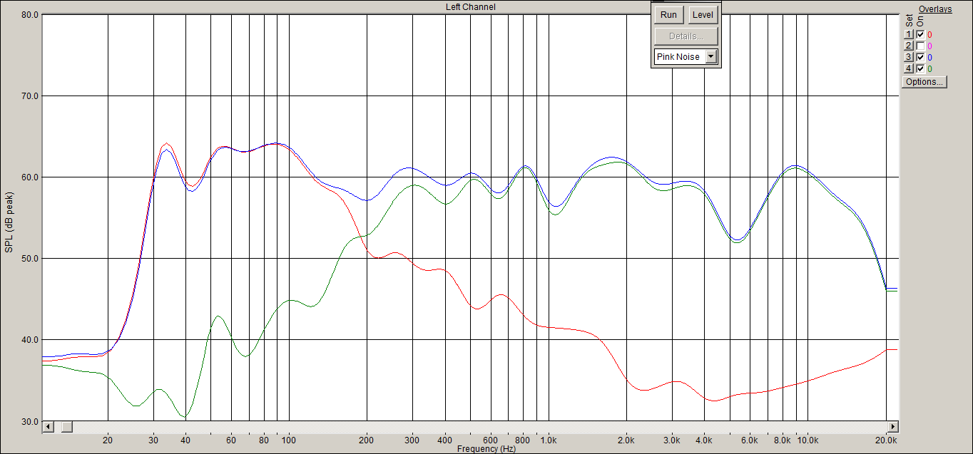Disable overlay 3 checkbox
This screenshot has width=973, height=454.
click(920, 57)
